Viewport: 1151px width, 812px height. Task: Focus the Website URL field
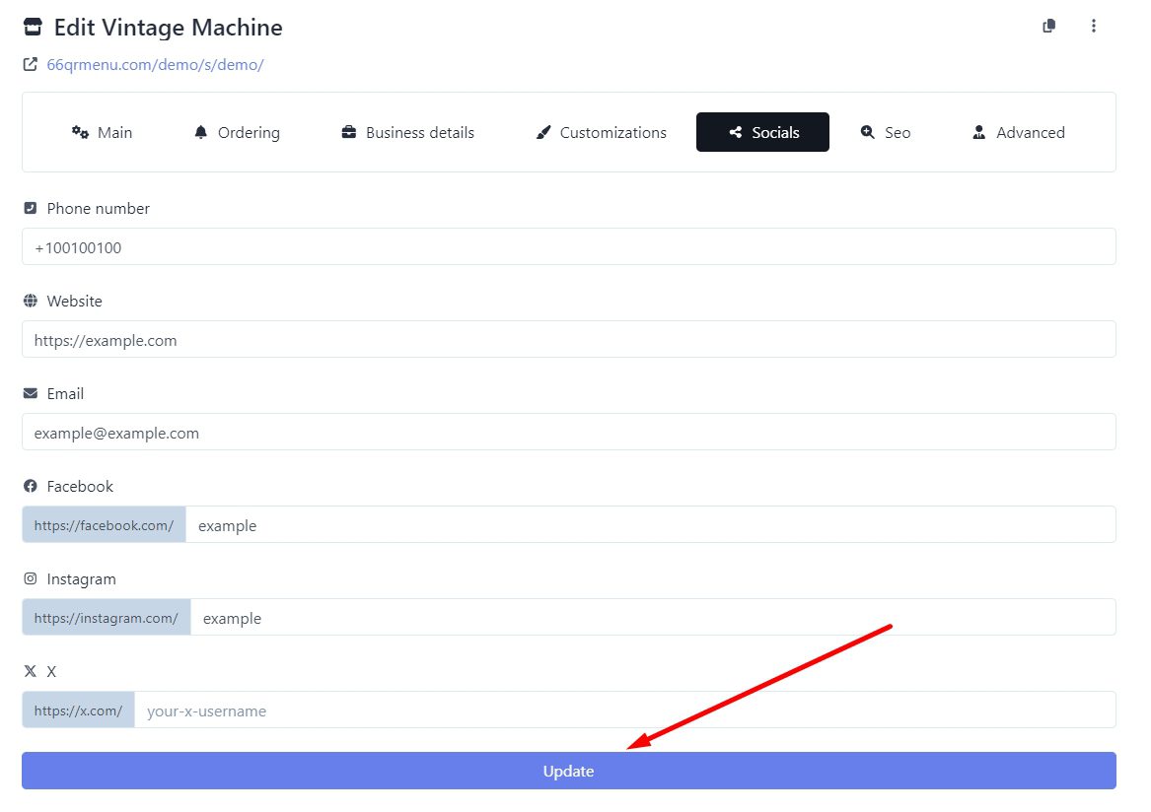(x=569, y=340)
